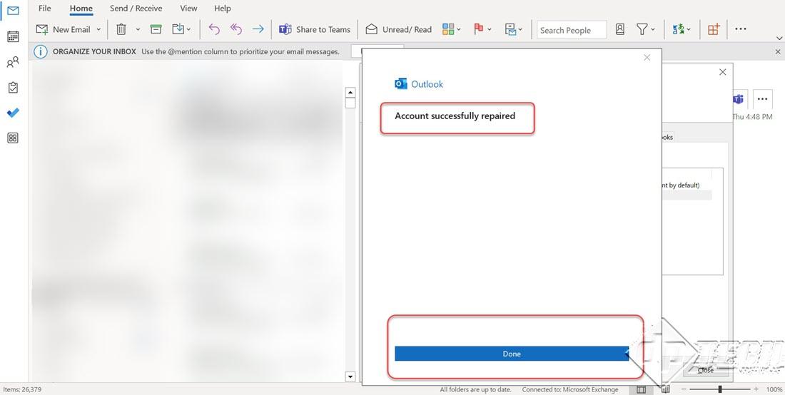Click the Archive icon in the ribbon
Image resolution: width=785 pixels, height=395 pixels.
coord(156,29)
